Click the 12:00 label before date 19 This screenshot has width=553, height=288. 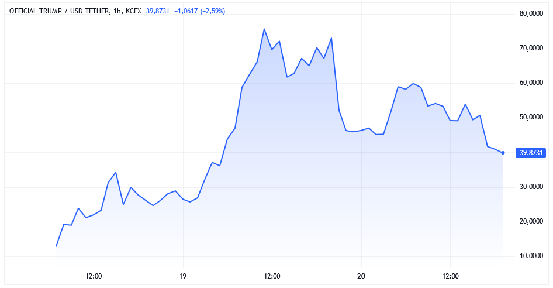pos(94,276)
